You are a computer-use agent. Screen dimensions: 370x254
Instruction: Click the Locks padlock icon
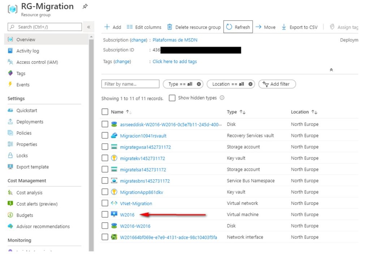coord(10,155)
